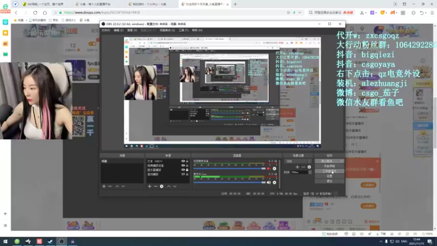This screenshot has width=437, height=246.
Task: Open a new browser tab
Action: point(235,4)
